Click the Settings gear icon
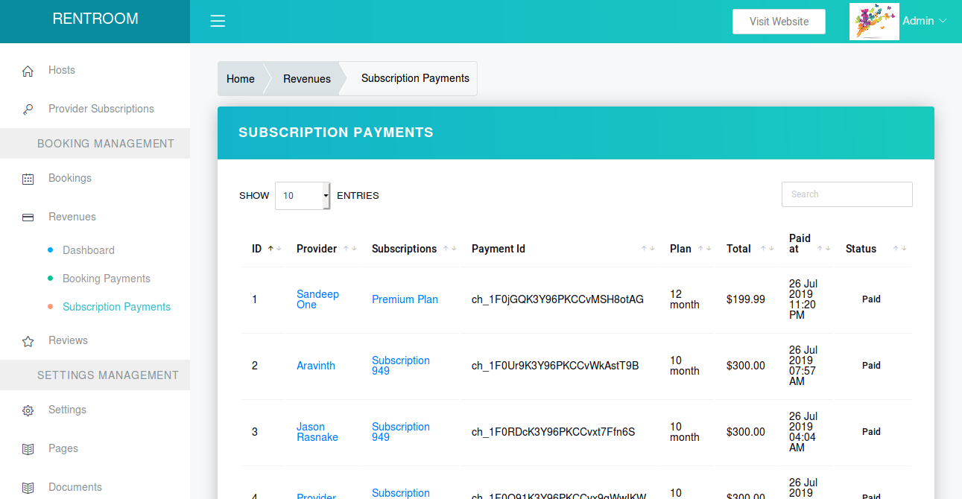 [28, 410]
